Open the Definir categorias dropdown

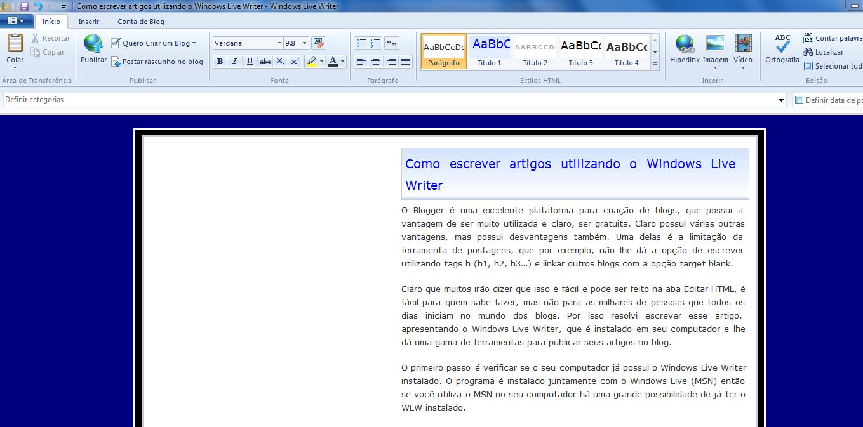coord(782,100)
